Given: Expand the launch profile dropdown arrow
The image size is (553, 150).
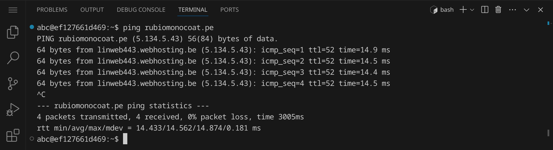Looking at the screenshot, I should (472, 10).
